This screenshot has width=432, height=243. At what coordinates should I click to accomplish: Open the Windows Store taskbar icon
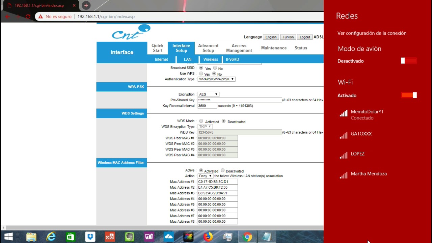(x=71, y=237)
